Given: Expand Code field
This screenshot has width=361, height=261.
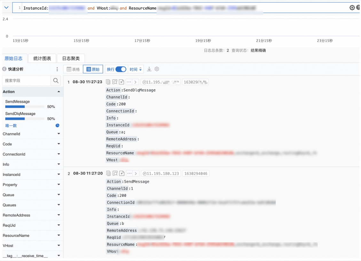Looking at the screenshot, I should 59,144.
